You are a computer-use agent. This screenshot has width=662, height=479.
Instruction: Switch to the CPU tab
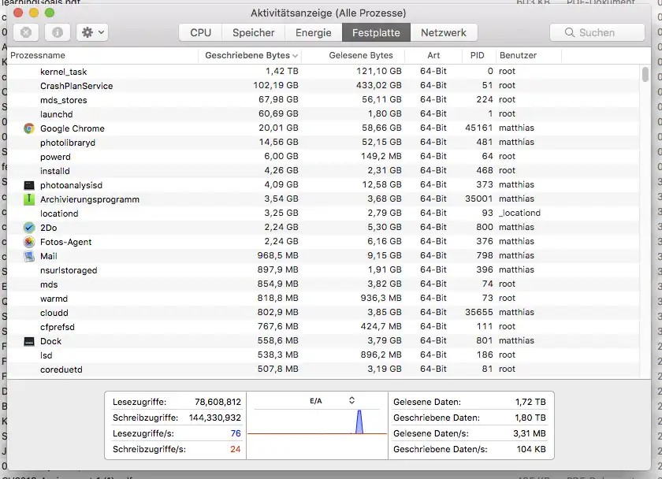[x=199, y=32]
